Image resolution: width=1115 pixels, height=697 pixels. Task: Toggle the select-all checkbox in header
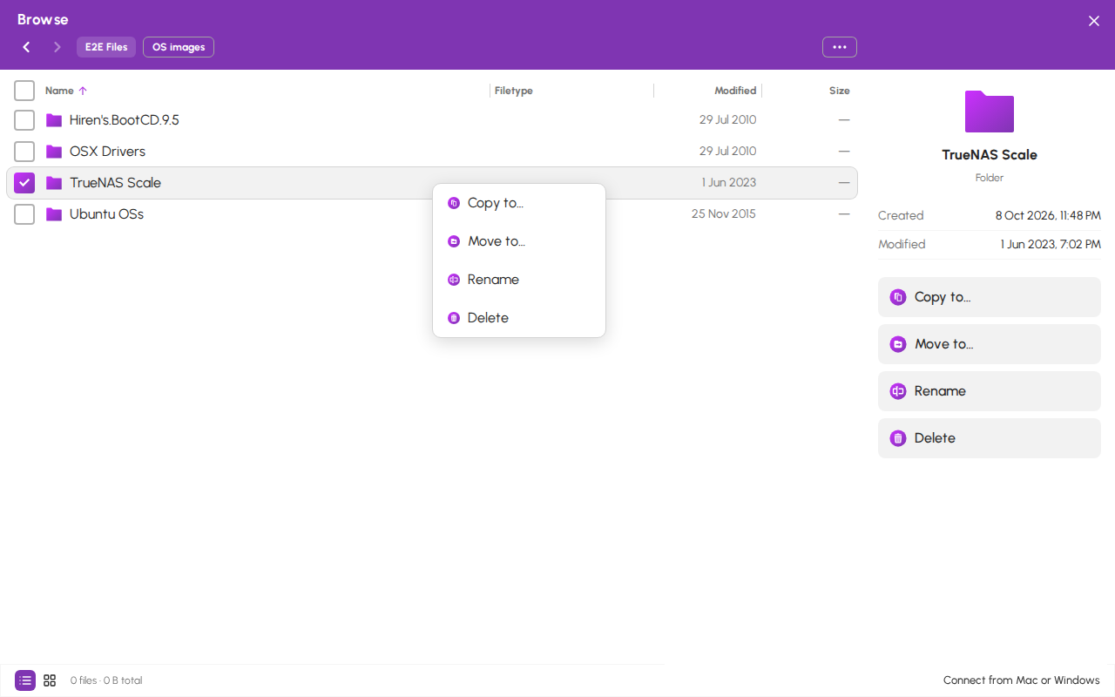click(24, 91)
